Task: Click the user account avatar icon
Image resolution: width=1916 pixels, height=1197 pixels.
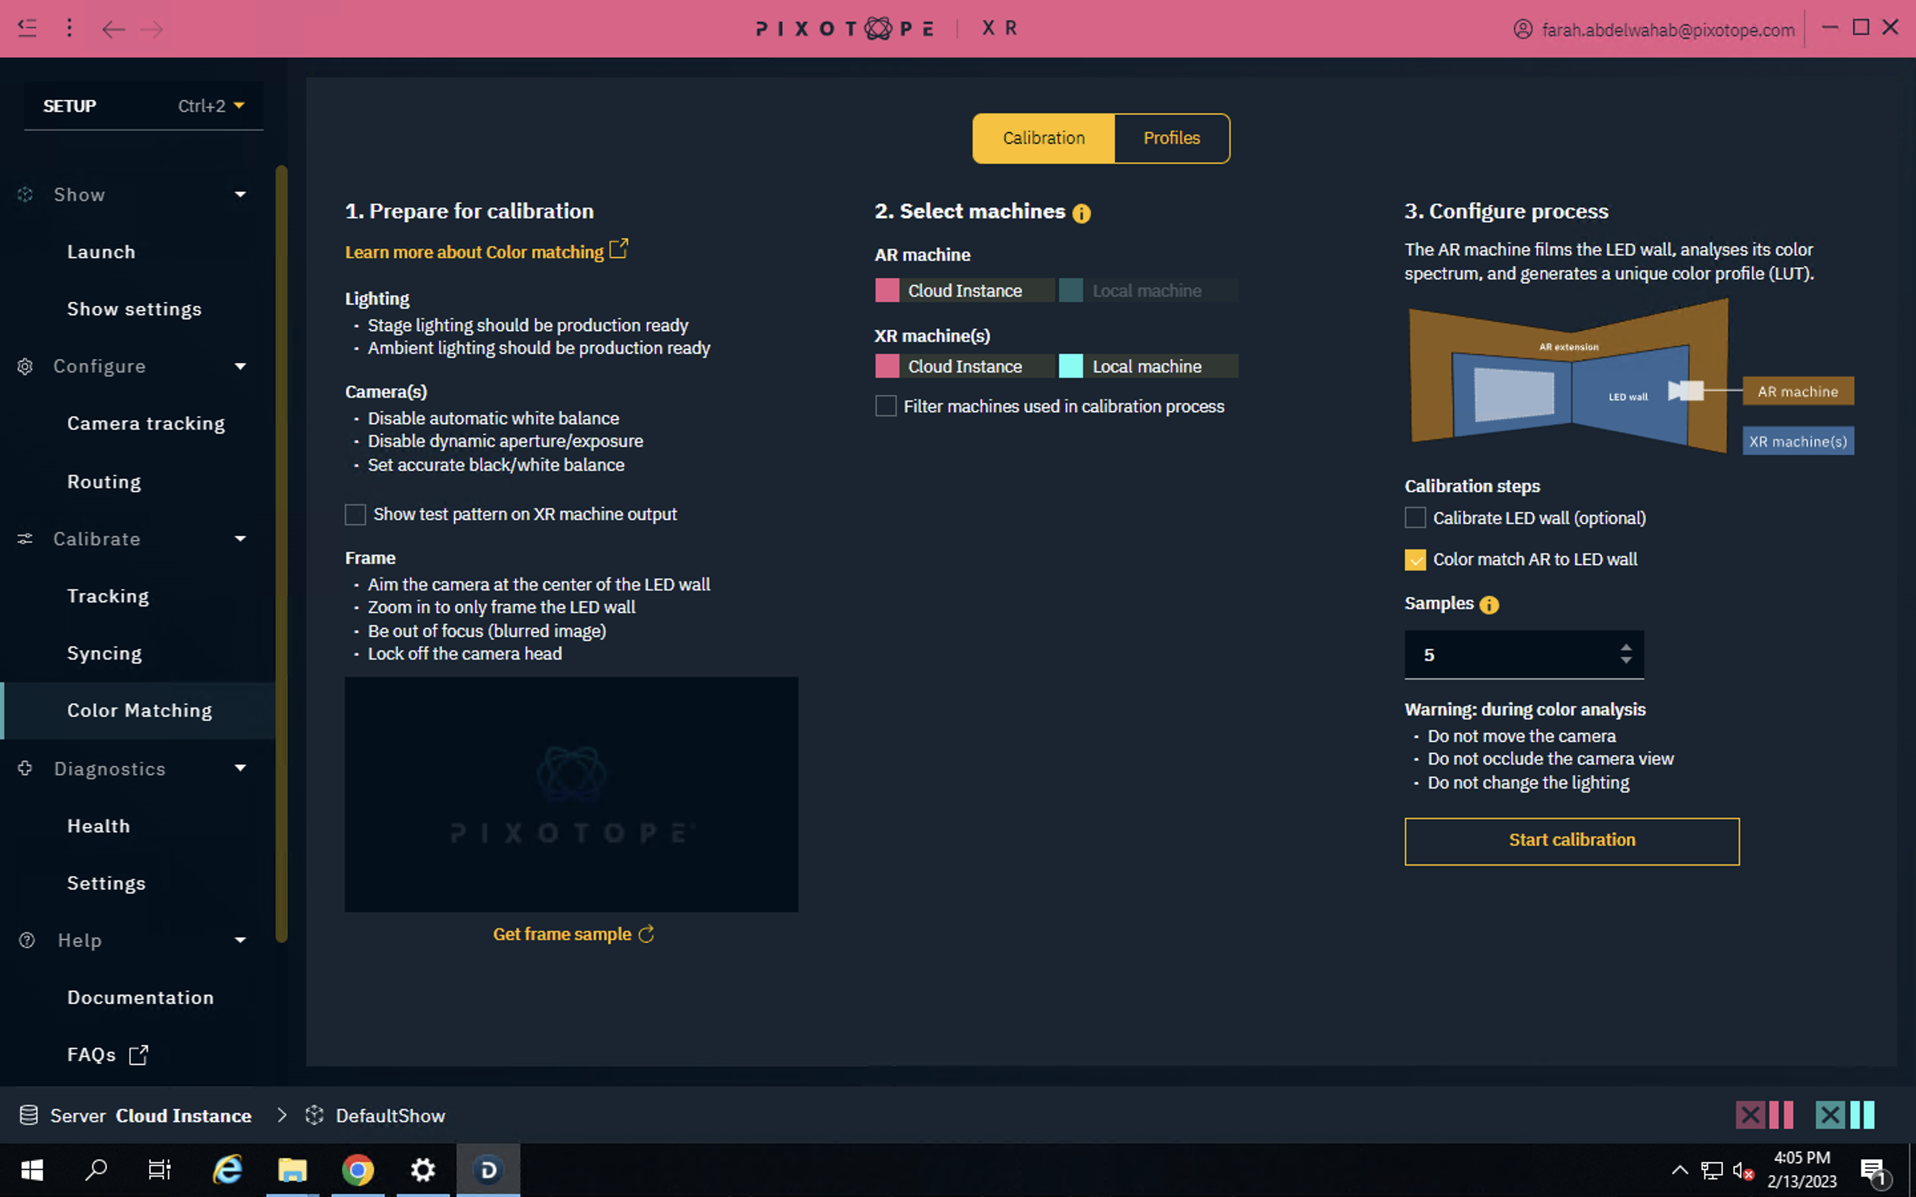Action: [x=1523, y=29]
